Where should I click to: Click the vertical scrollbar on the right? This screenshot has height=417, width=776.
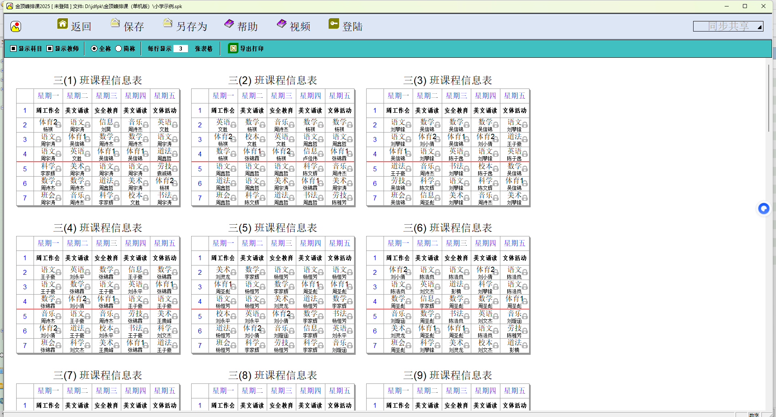tap(769, 98)
